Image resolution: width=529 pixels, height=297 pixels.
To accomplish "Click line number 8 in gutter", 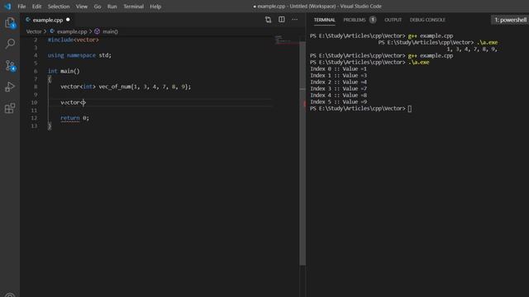I will [x=36, y=87].
